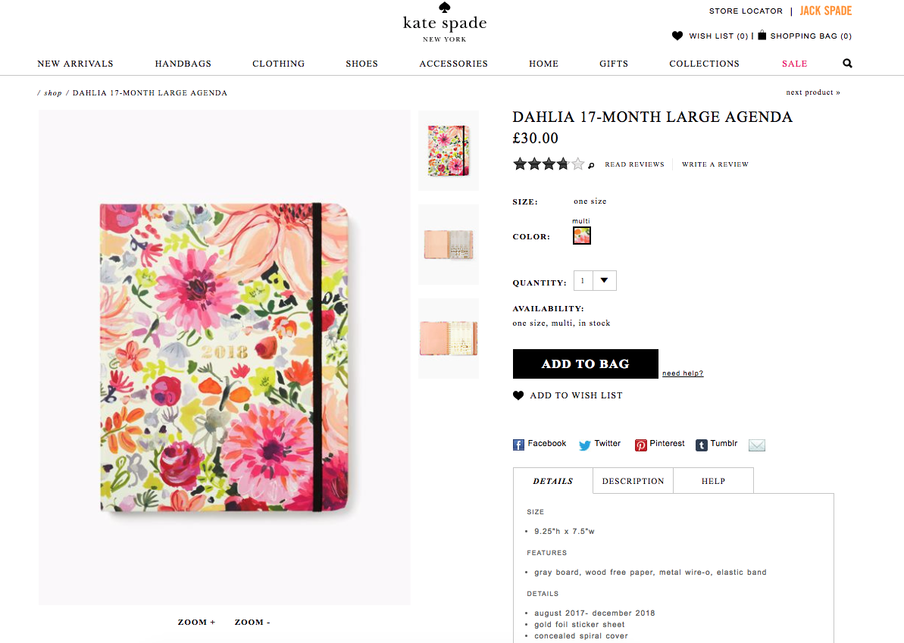Click the Facebook share icon

click(x=518, y=445)
